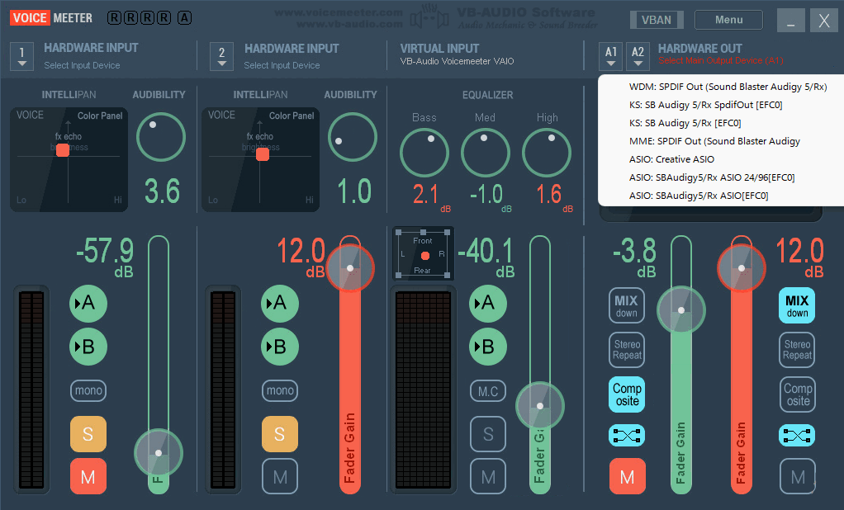Disable Composite mode on A1 output
The image size is (844, 510).
tap(627, 394)
